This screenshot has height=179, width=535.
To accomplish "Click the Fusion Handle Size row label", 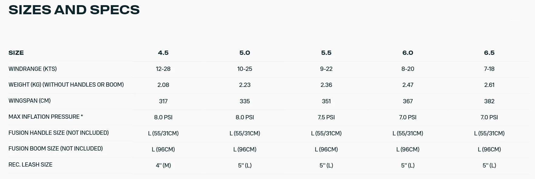I will 59,133.
